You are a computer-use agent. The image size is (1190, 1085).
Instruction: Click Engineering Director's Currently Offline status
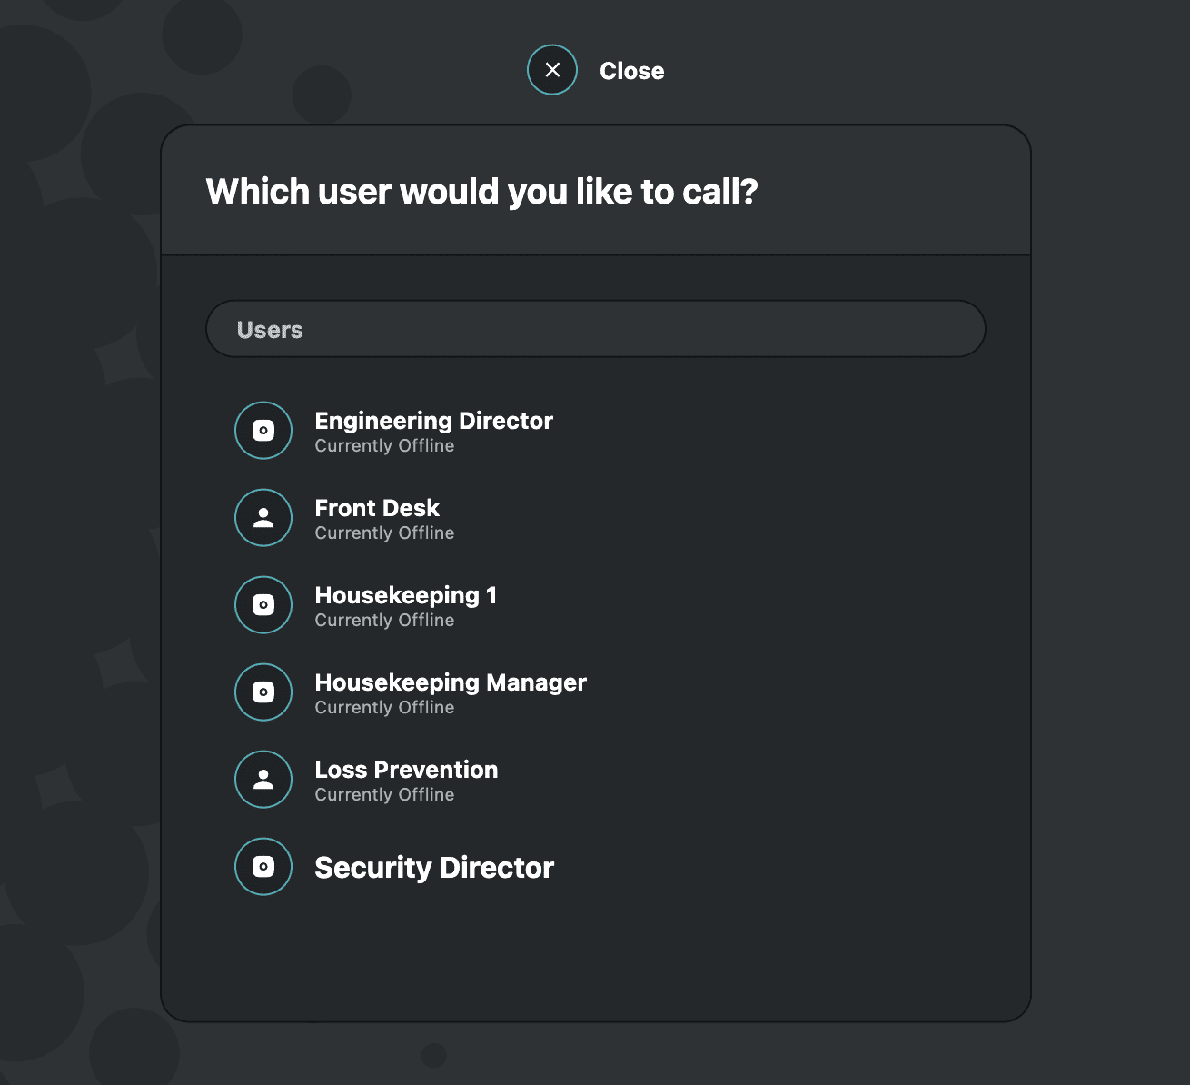pos(384,446)
